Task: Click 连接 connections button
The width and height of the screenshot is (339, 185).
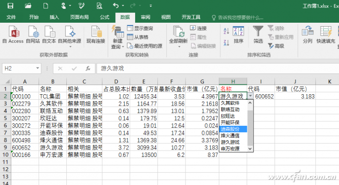Action: coord(198,28)
